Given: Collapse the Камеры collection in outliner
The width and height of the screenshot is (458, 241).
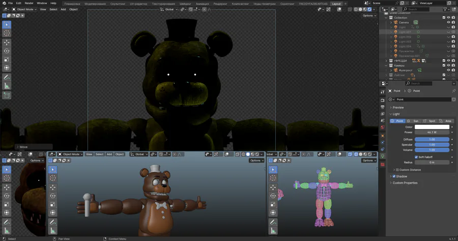Looking at the screenshot, I should click(386, 66).
